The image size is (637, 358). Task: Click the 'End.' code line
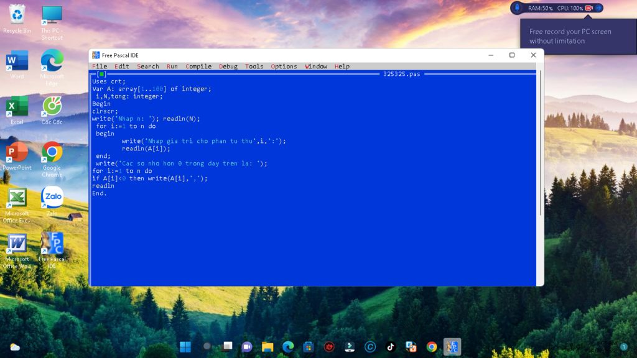[x=100, y=194]
